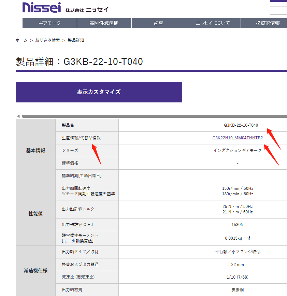Viewport: 287px width, 296px height.
Task: Open the 高剛性減速機 navigation menu
Action: coord(104,23)
